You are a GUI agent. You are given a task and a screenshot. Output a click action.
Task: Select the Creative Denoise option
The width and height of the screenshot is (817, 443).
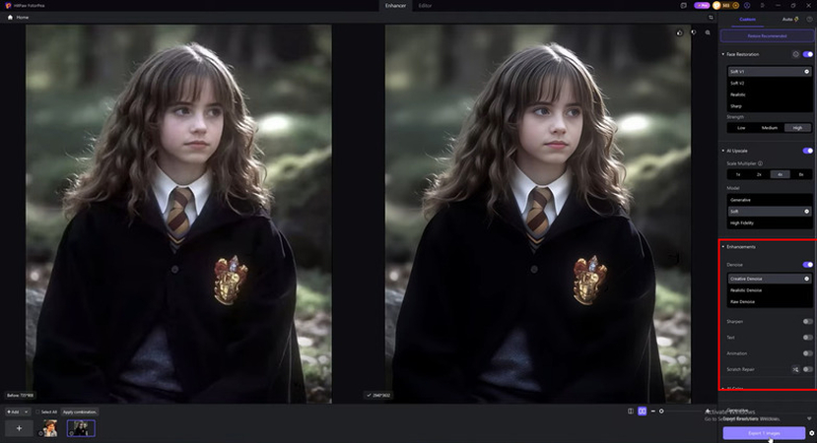[770, 279]
